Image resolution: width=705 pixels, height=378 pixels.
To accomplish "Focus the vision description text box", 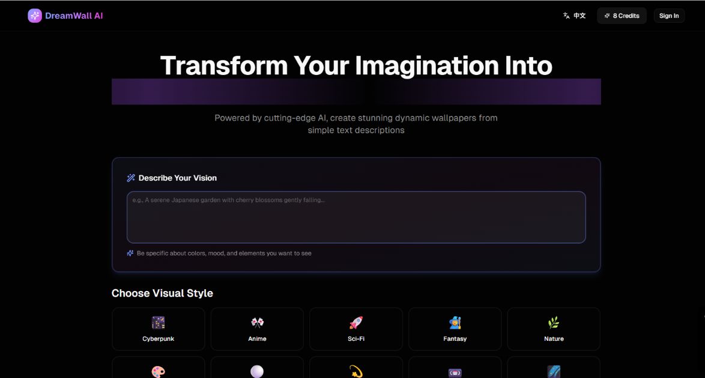I will [356, 217].
